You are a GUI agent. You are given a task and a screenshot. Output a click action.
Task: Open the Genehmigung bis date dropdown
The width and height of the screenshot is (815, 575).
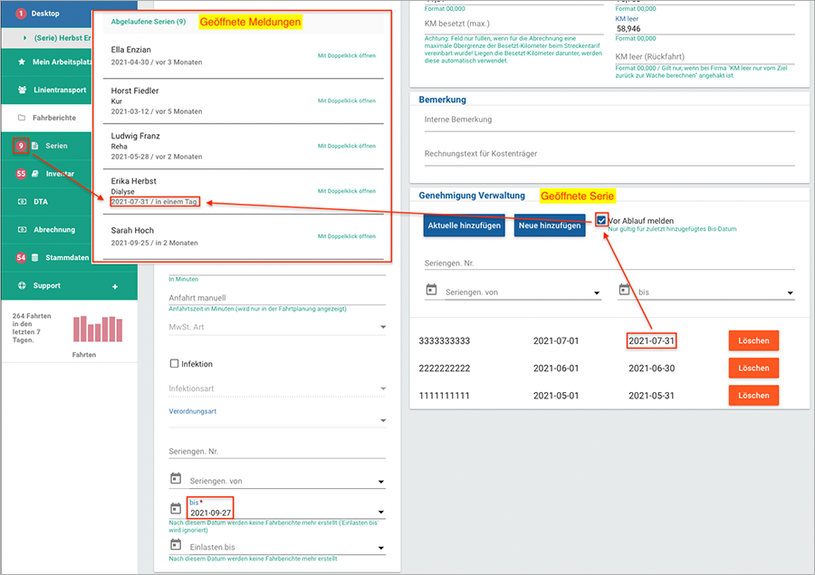790,292
